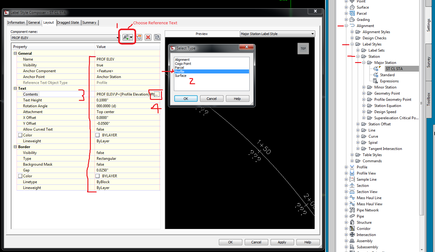Switch to the Summary tab
435x252 pixels.
click(x=89, y=22)
